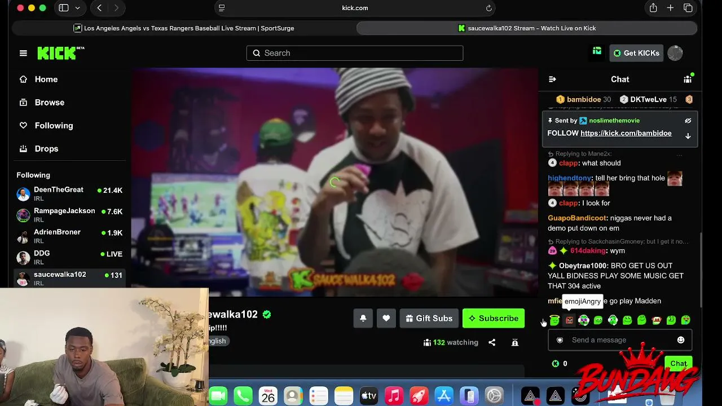Screen dimensions: 722x406
Task: Click 614daking username in chat
Action: [588, 251]
